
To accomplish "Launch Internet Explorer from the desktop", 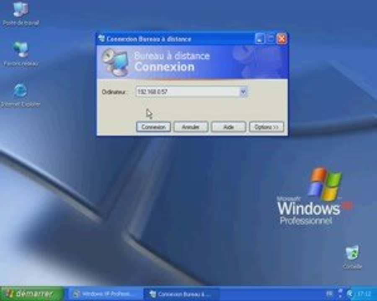I will click(21, 95).
